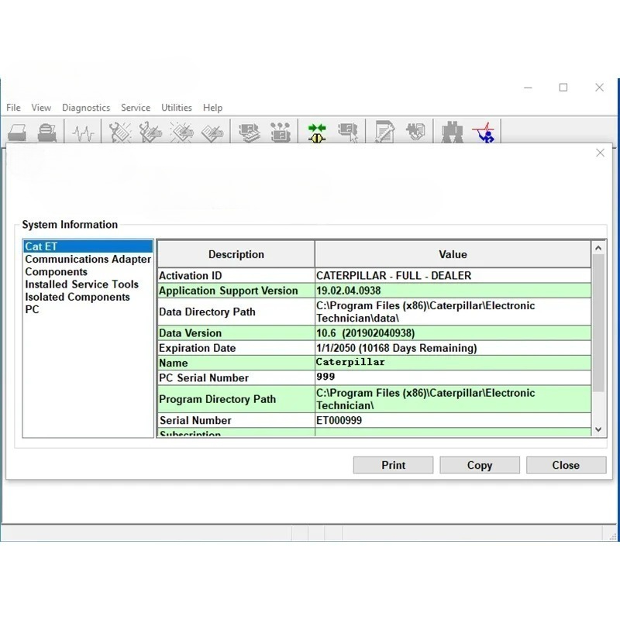The image size is (620, 620).
Task: Open Active Diagnostic Codes stethoscope icon
Action: tap(120, 133)
